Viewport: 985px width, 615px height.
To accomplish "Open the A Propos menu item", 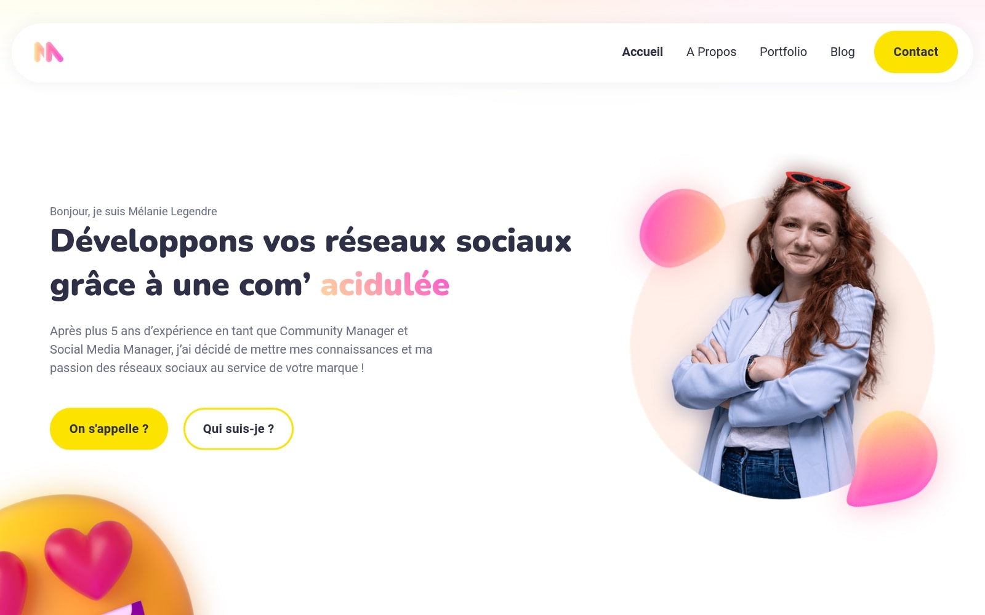I will 711,52.
